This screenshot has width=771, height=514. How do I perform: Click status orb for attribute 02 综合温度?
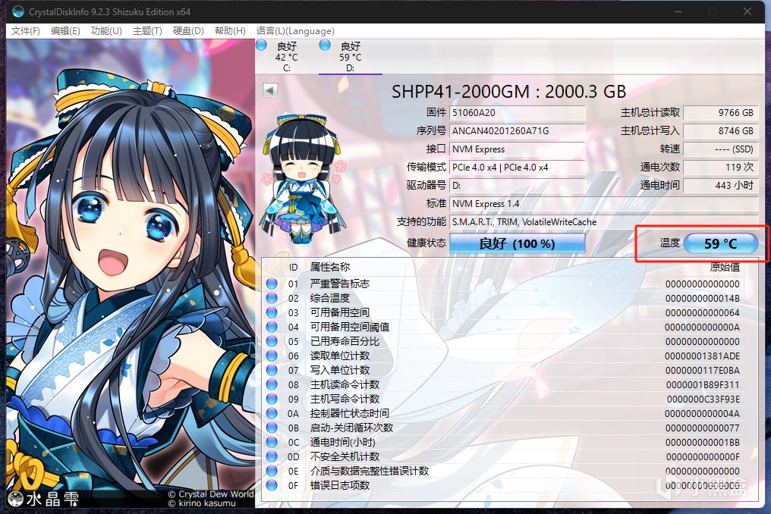click(x=272, y=298)
